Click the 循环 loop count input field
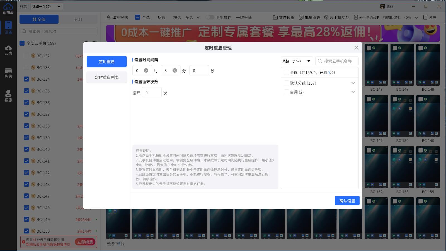Viewport: 446px width, 251px height. pos(152,93)
